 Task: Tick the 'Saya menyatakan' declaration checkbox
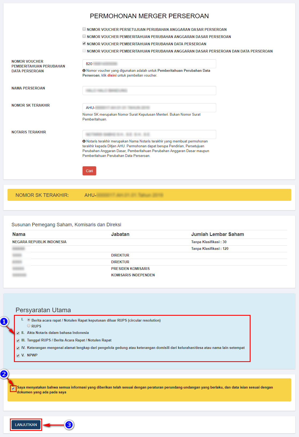pyautogui.click(x=13, y=389)
